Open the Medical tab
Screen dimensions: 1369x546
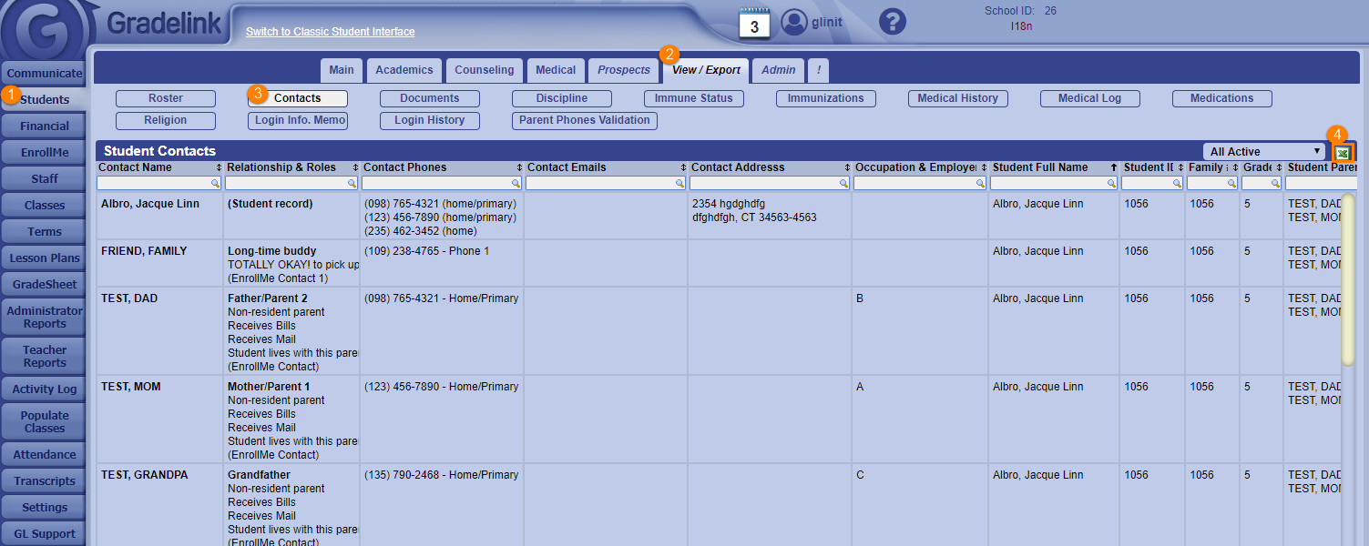point(556,70)
